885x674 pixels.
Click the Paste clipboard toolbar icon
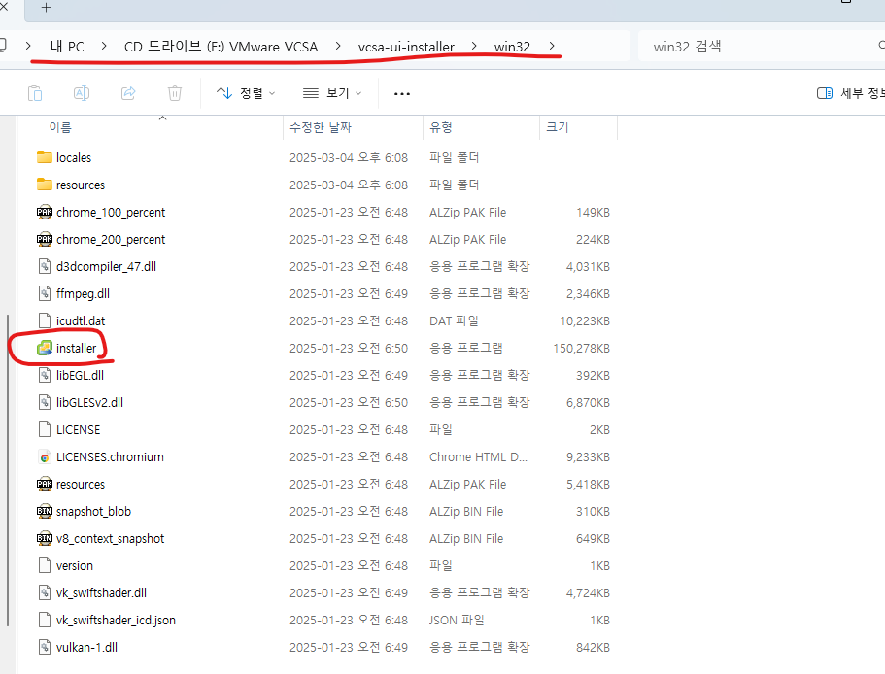click(35, 93)
